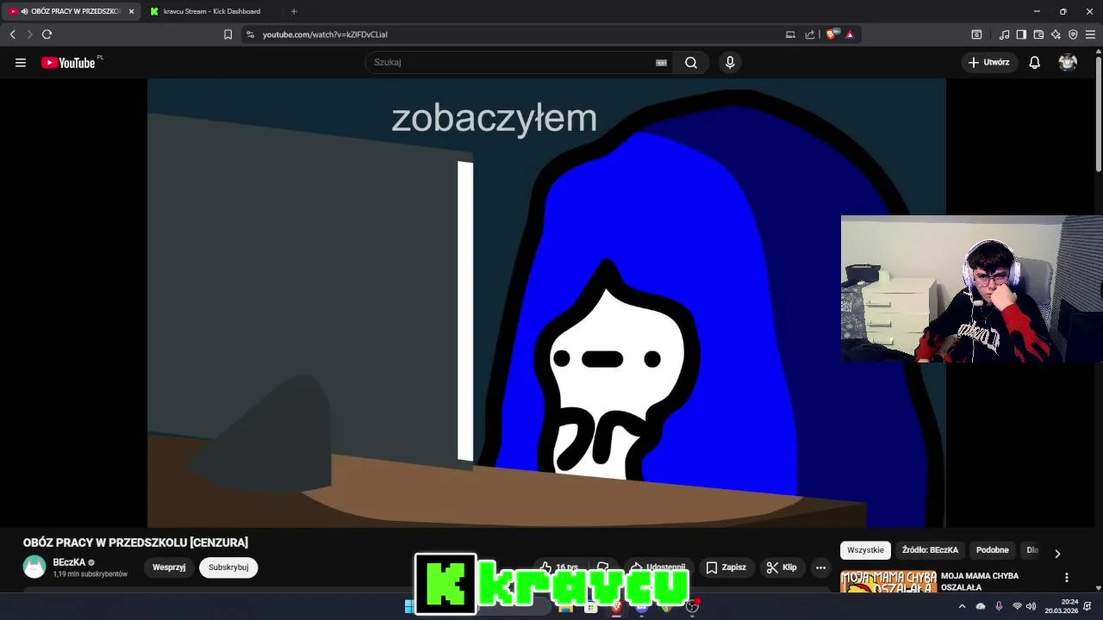This screenshot has width=1103, height=620.
Task: Open Wi-Fi network tray icon
Action: [1017, 606]
